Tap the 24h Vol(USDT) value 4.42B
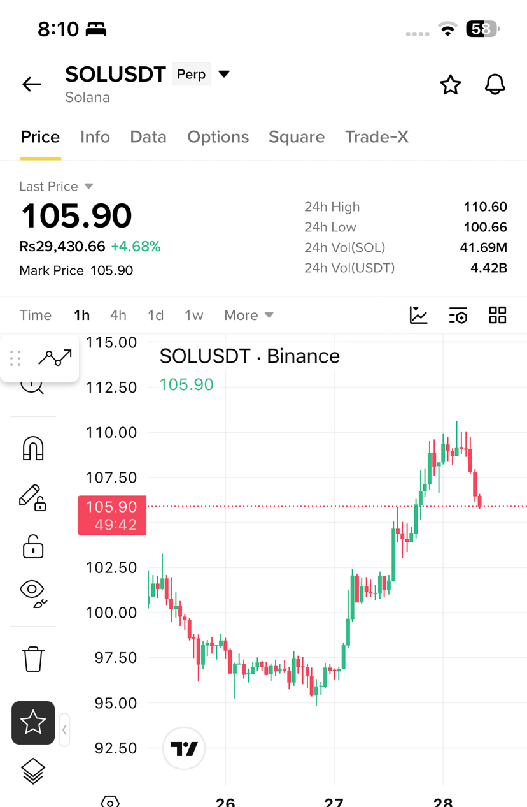Image resolution: width=527 pixels, height=807 pixels. (x=489, y=268)
